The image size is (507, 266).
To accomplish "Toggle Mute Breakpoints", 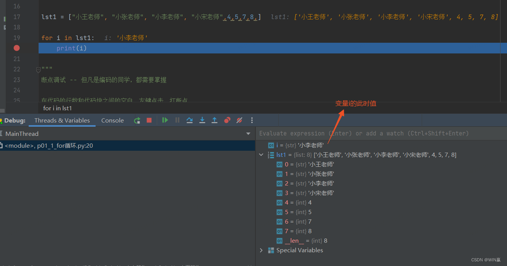I will click(x=239, y=120).
